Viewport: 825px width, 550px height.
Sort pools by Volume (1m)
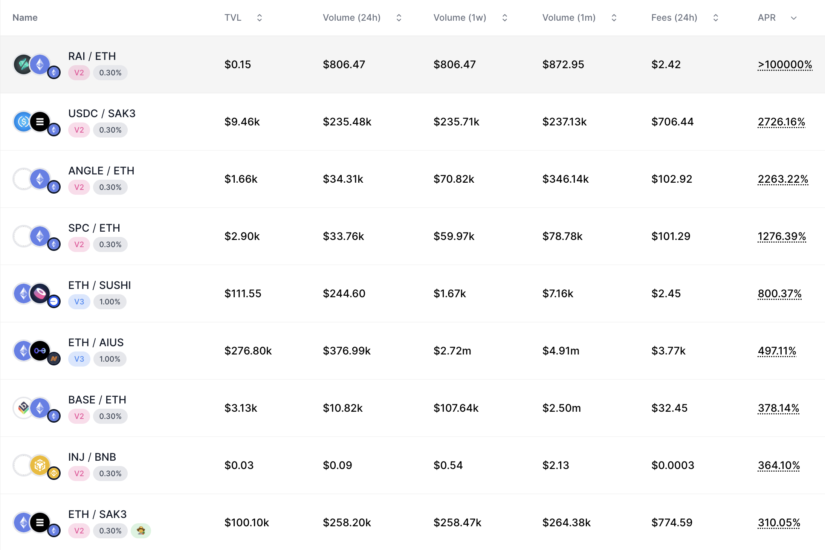click(614, 18)
